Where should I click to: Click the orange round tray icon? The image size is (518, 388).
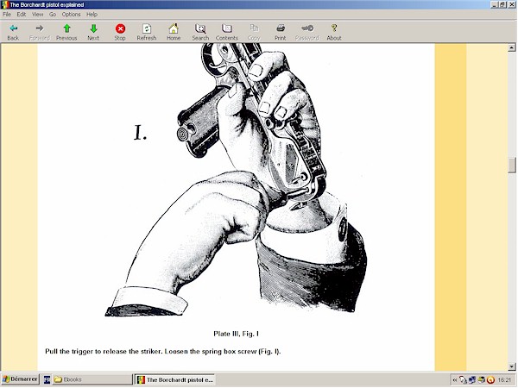491,380
